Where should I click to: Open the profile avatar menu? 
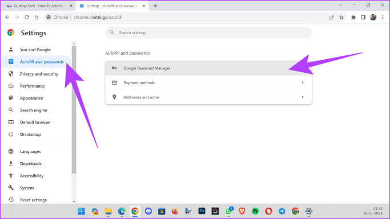373,17
